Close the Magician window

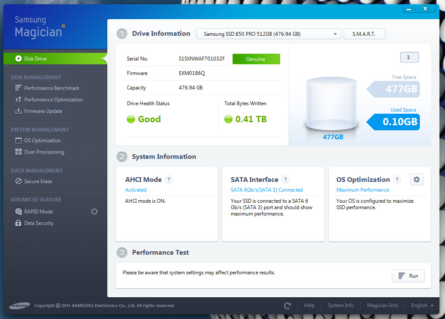click(x=425, y=9)
